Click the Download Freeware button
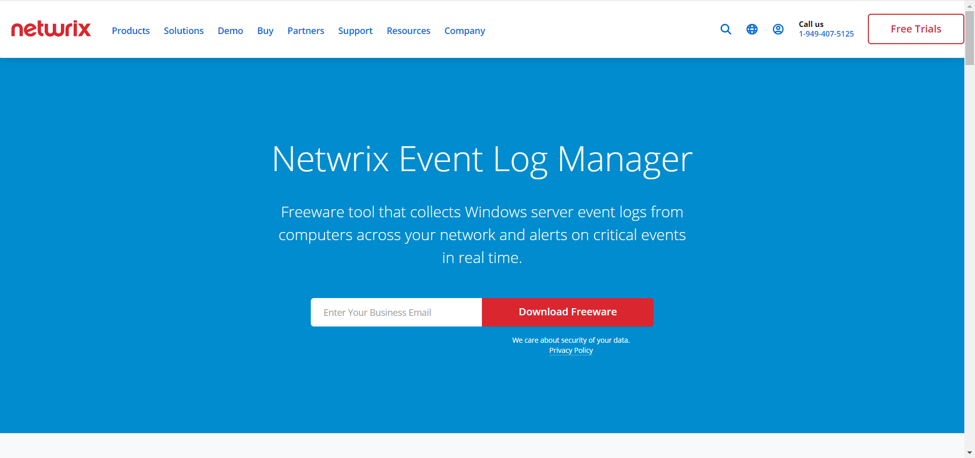 pos(568,312)
